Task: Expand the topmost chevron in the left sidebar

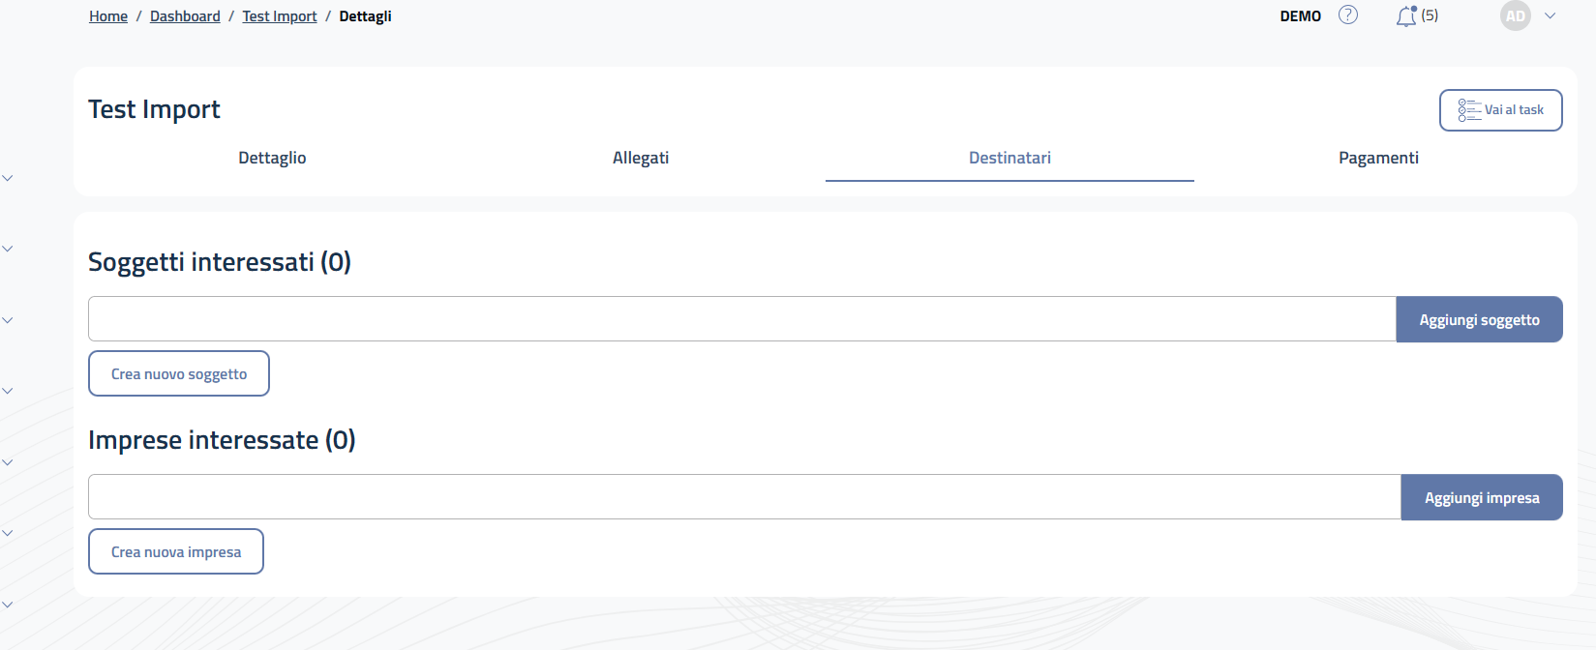Action: click(8, 178)
